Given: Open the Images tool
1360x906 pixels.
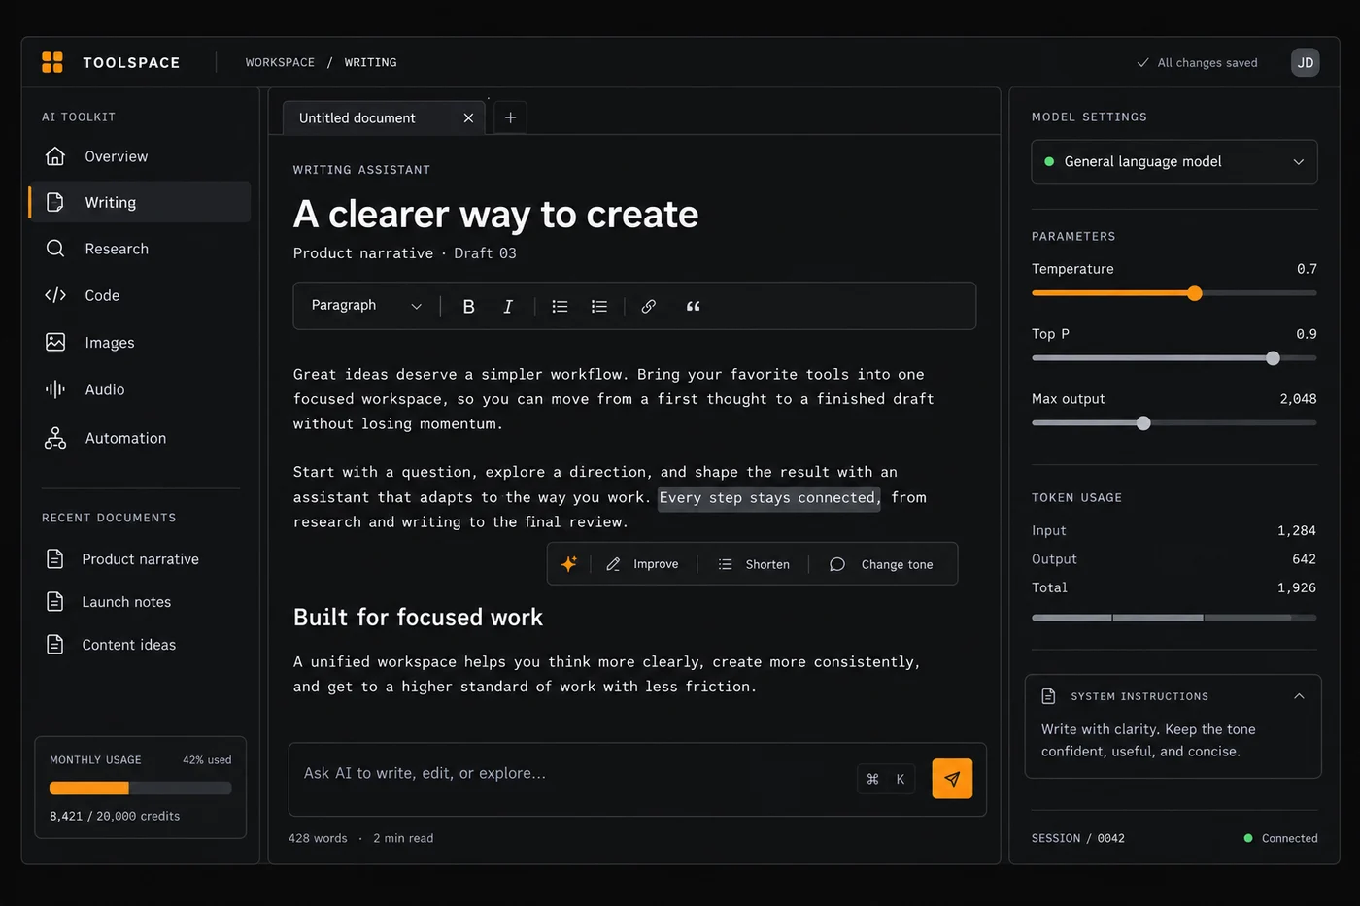Looking at the screenshot, I should click(x=140, y=342).
